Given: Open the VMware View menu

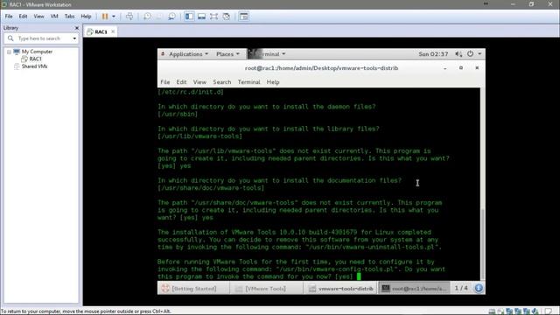Looking at the screenshot, I should 38,17.
